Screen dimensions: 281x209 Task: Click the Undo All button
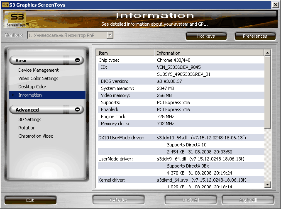(x=191, y=200)
